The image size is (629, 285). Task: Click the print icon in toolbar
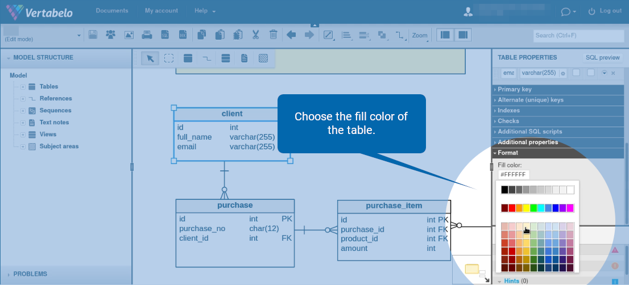coord(146,35)
